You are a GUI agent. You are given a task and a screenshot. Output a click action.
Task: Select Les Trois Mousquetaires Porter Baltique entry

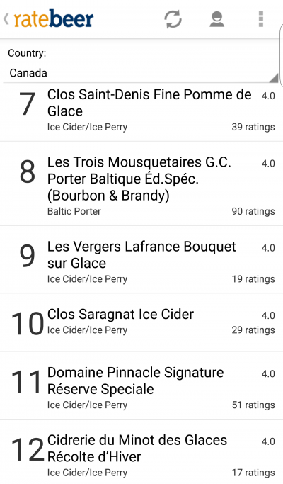141,184
